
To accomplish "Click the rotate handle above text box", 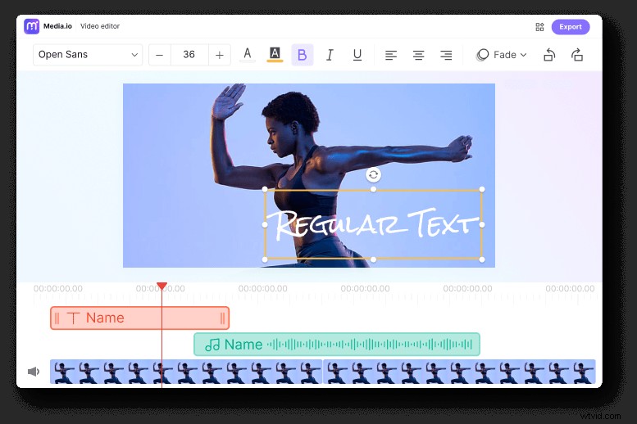I will [373, 174].
